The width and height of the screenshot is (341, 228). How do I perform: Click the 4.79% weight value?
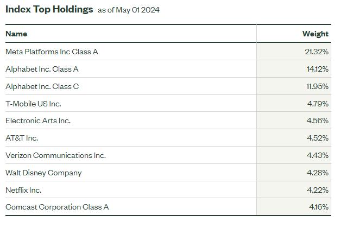[x=318, y=104]
